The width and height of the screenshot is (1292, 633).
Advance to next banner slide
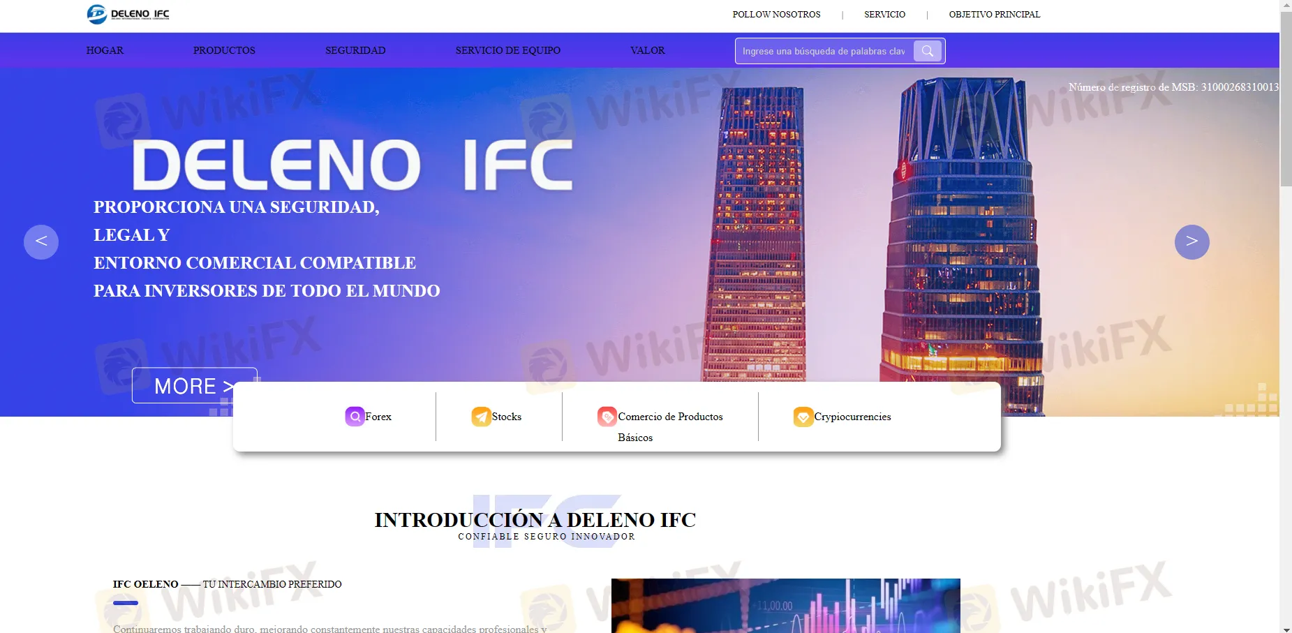[1192, 242]
